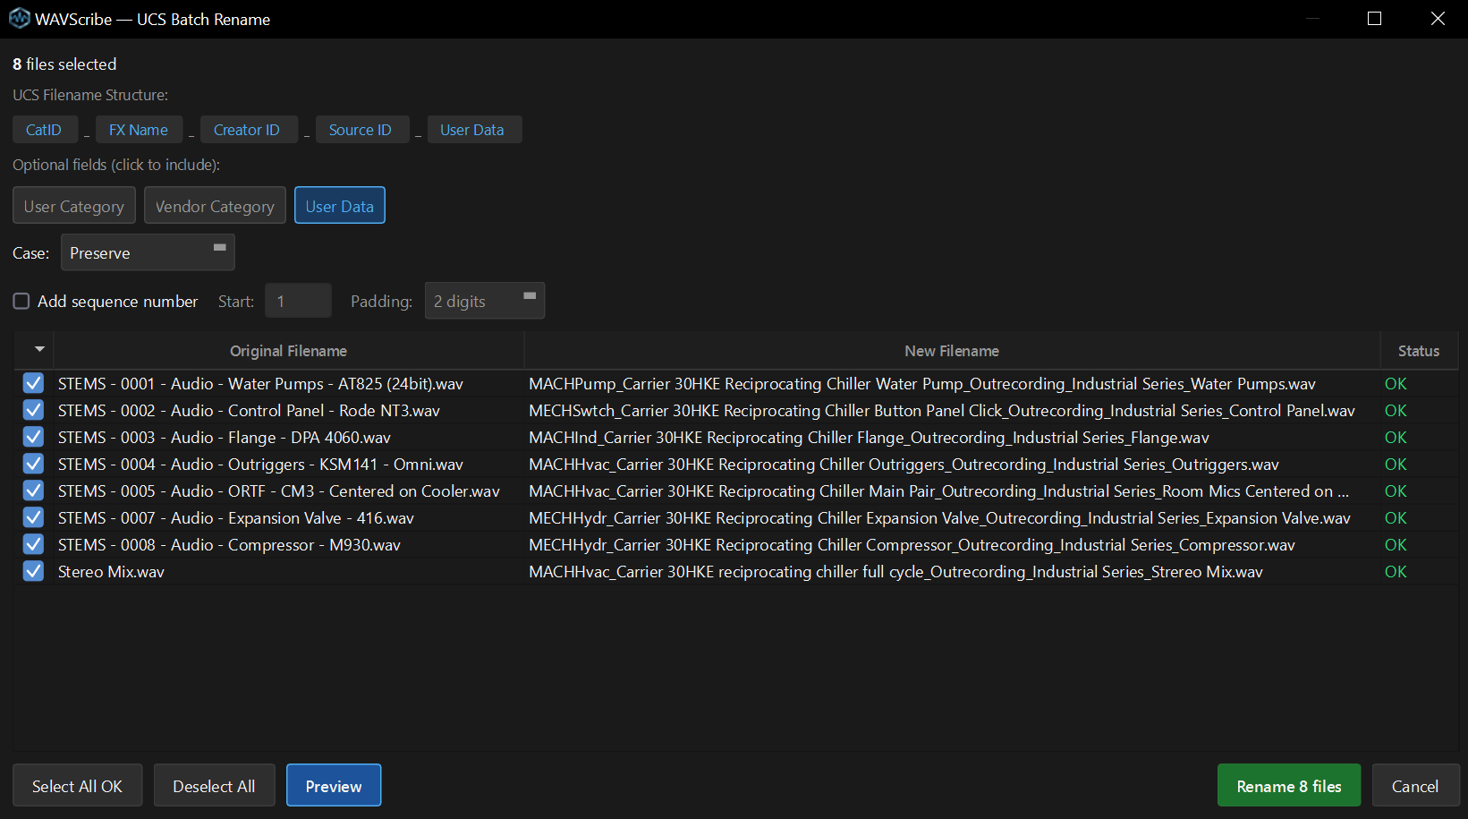Uncheck the Outriggers KSM141 row checkbox
This screenshot has width=1468, height=819.
[33, 464]
